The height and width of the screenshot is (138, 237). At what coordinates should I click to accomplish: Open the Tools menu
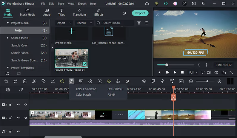pos(61,4)
